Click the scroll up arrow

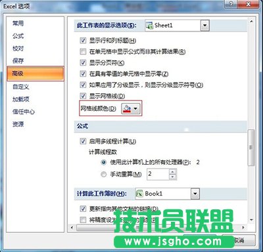(251, 22)
